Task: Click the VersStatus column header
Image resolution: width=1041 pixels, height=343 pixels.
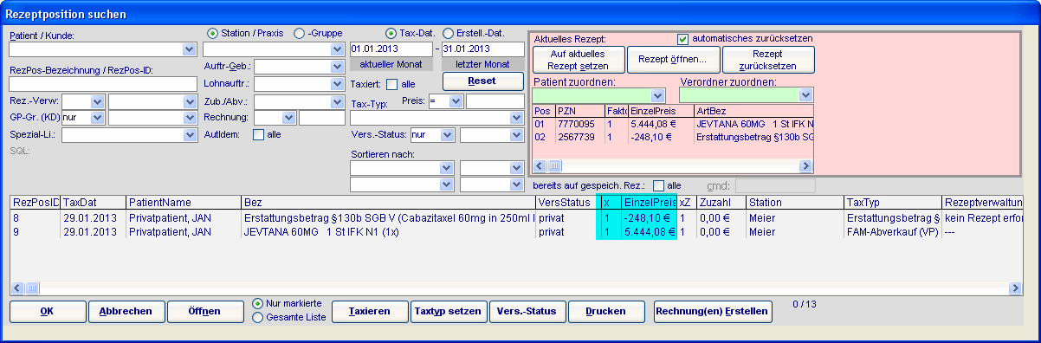Action: 566,202
